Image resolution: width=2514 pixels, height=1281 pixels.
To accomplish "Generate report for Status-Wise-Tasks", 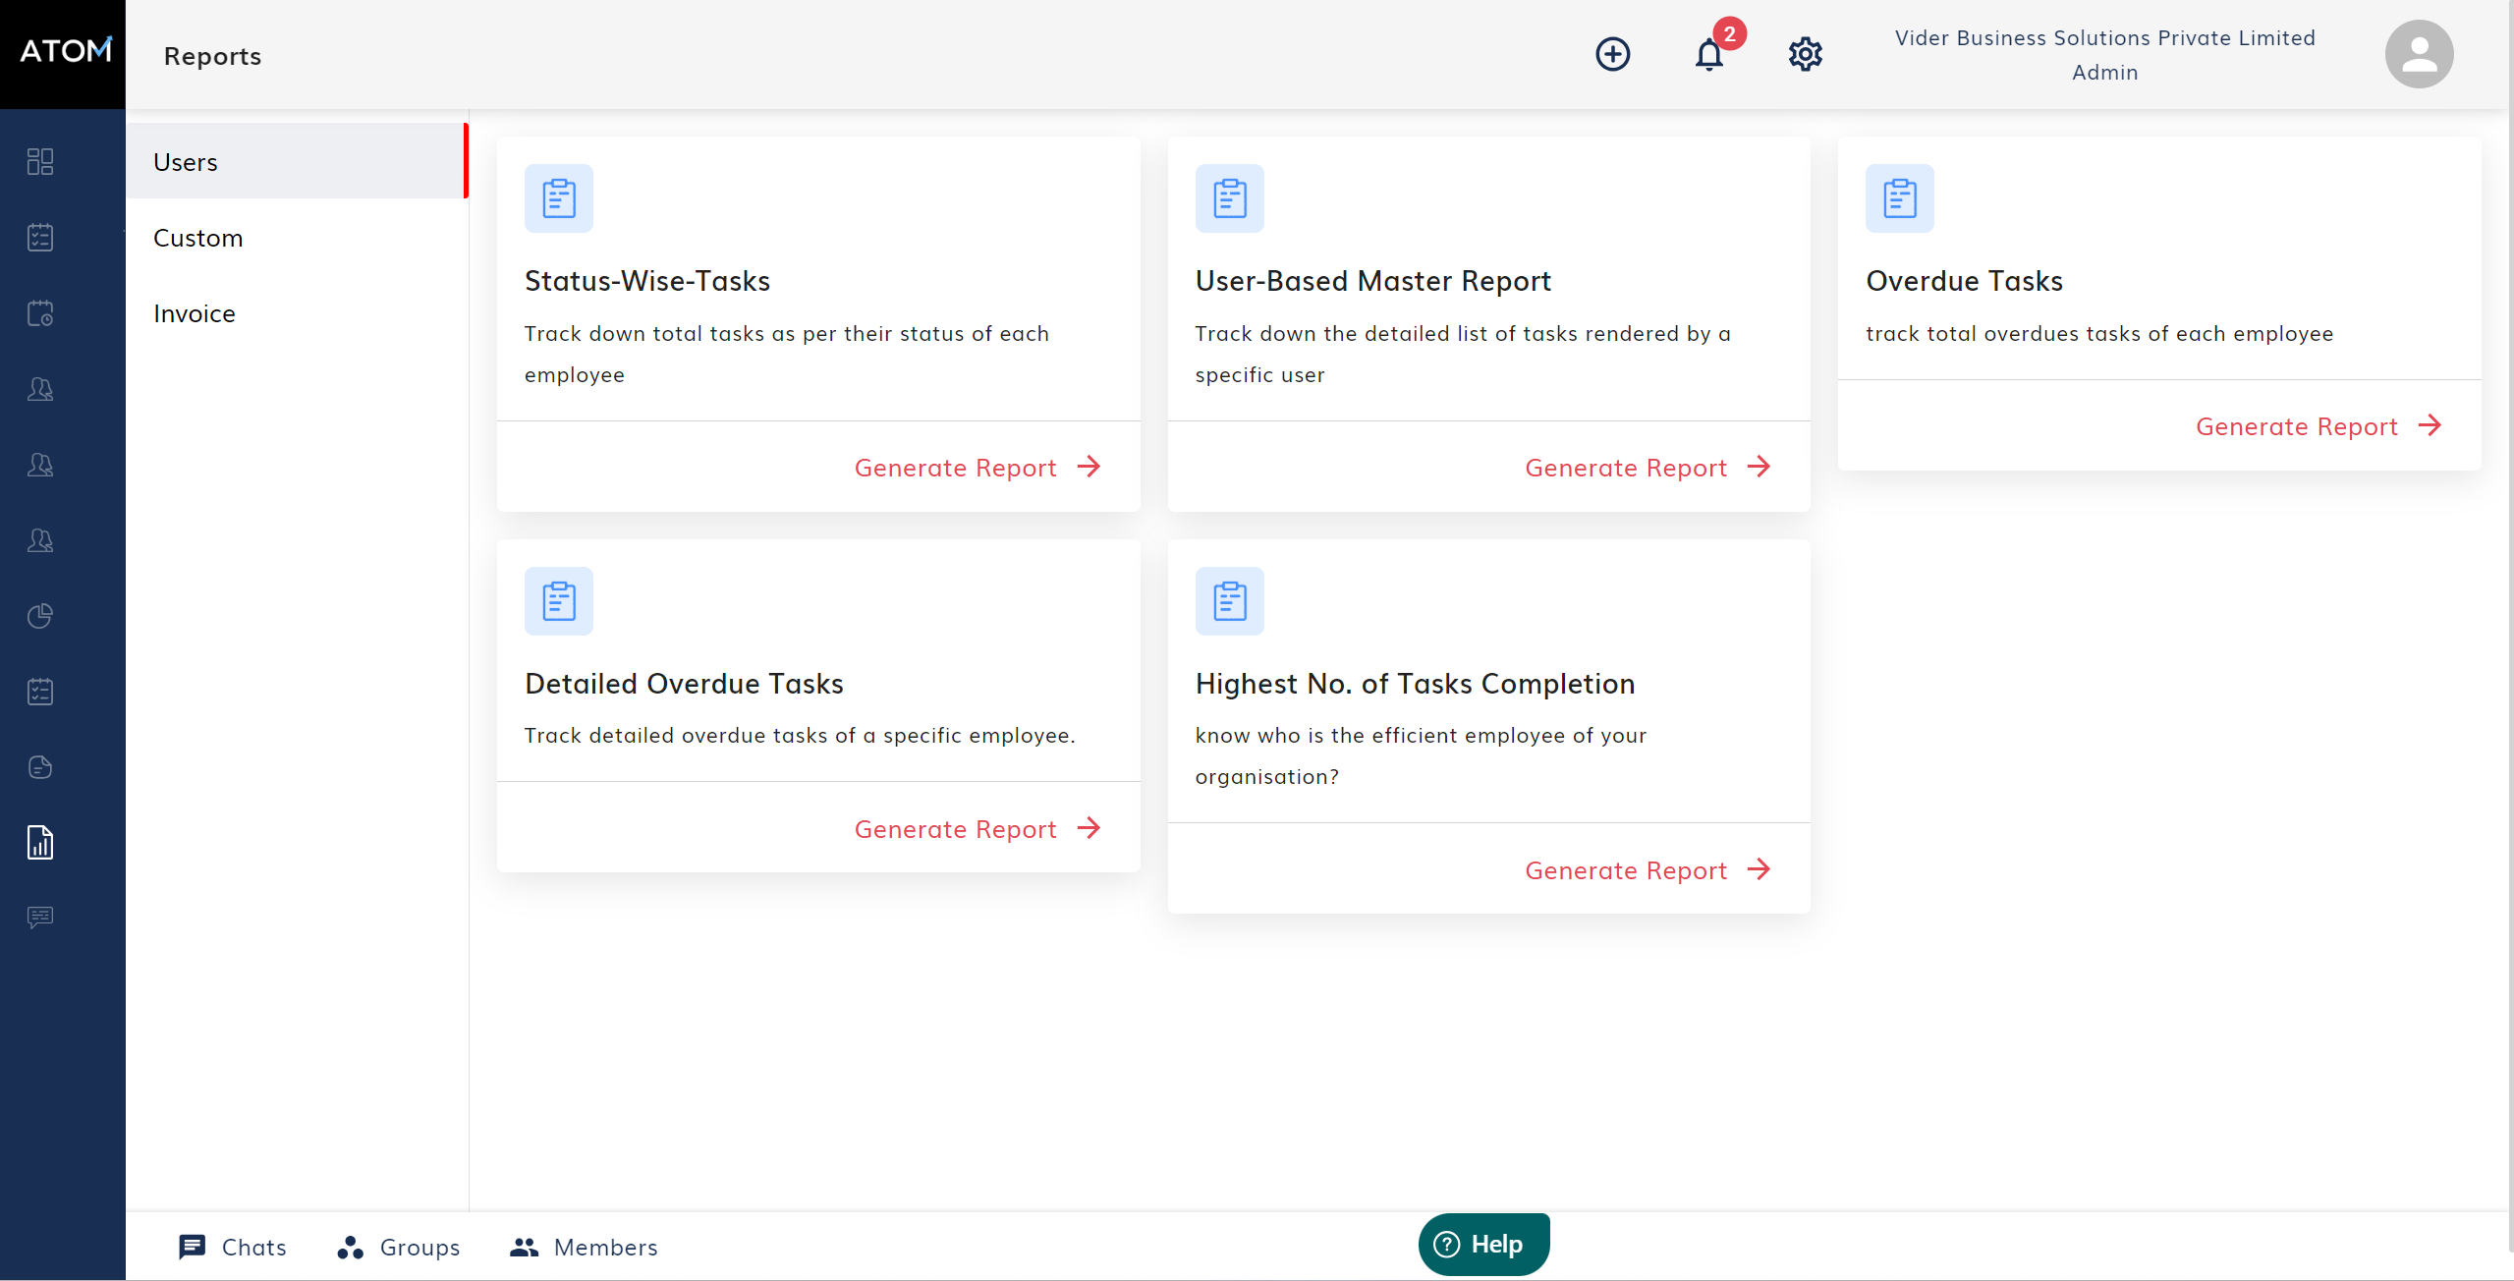I will [x=977, y=468].
